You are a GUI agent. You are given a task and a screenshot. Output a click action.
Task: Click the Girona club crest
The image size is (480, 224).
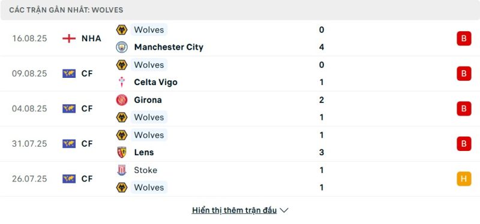[122, 100]
